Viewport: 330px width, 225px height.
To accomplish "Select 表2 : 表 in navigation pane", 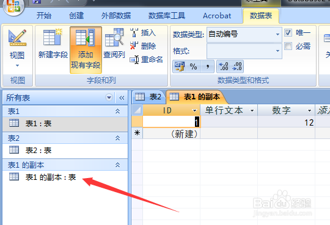I will click(x=65, y=151).
